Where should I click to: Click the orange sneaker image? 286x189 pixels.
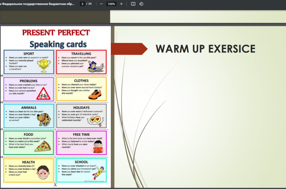click(x=95, y=94)
